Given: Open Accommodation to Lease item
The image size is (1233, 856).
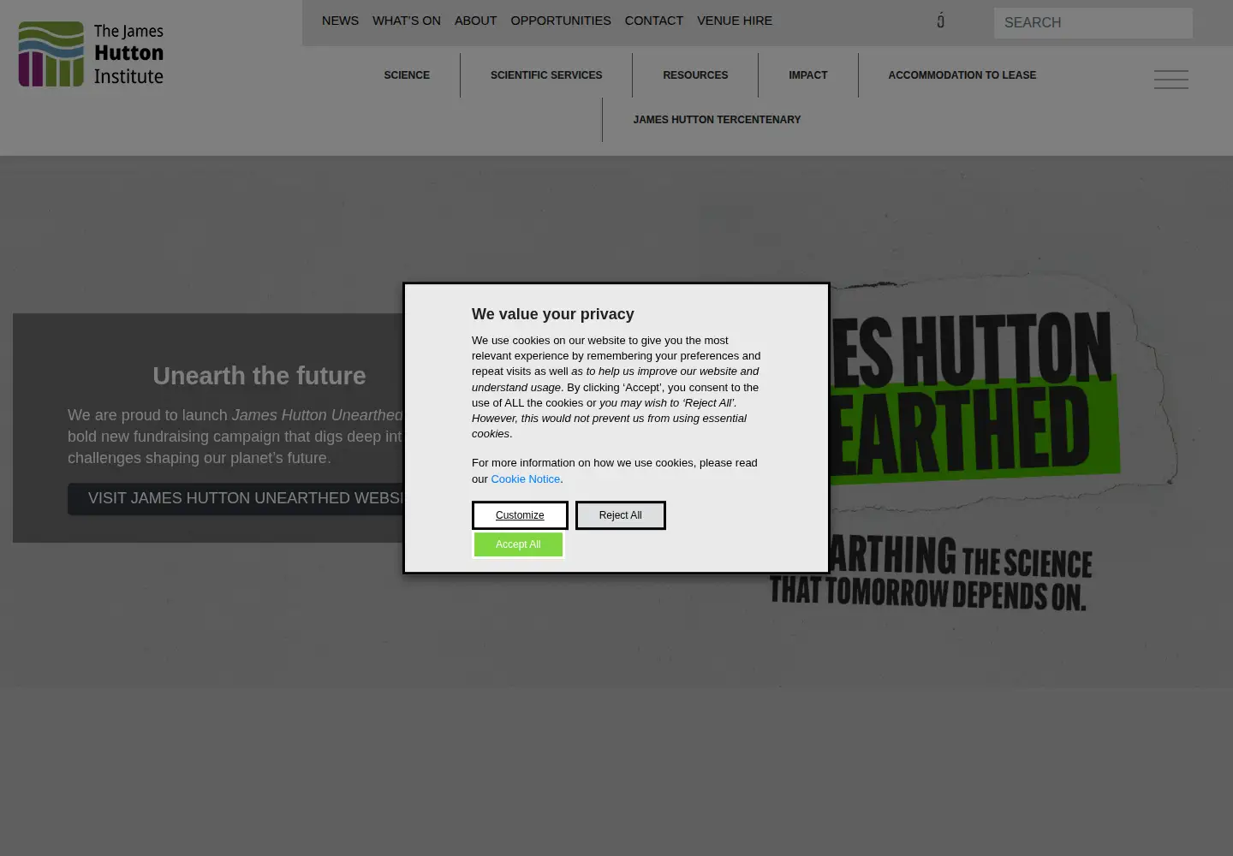Looking at the screenshot, I should point(962,75).
